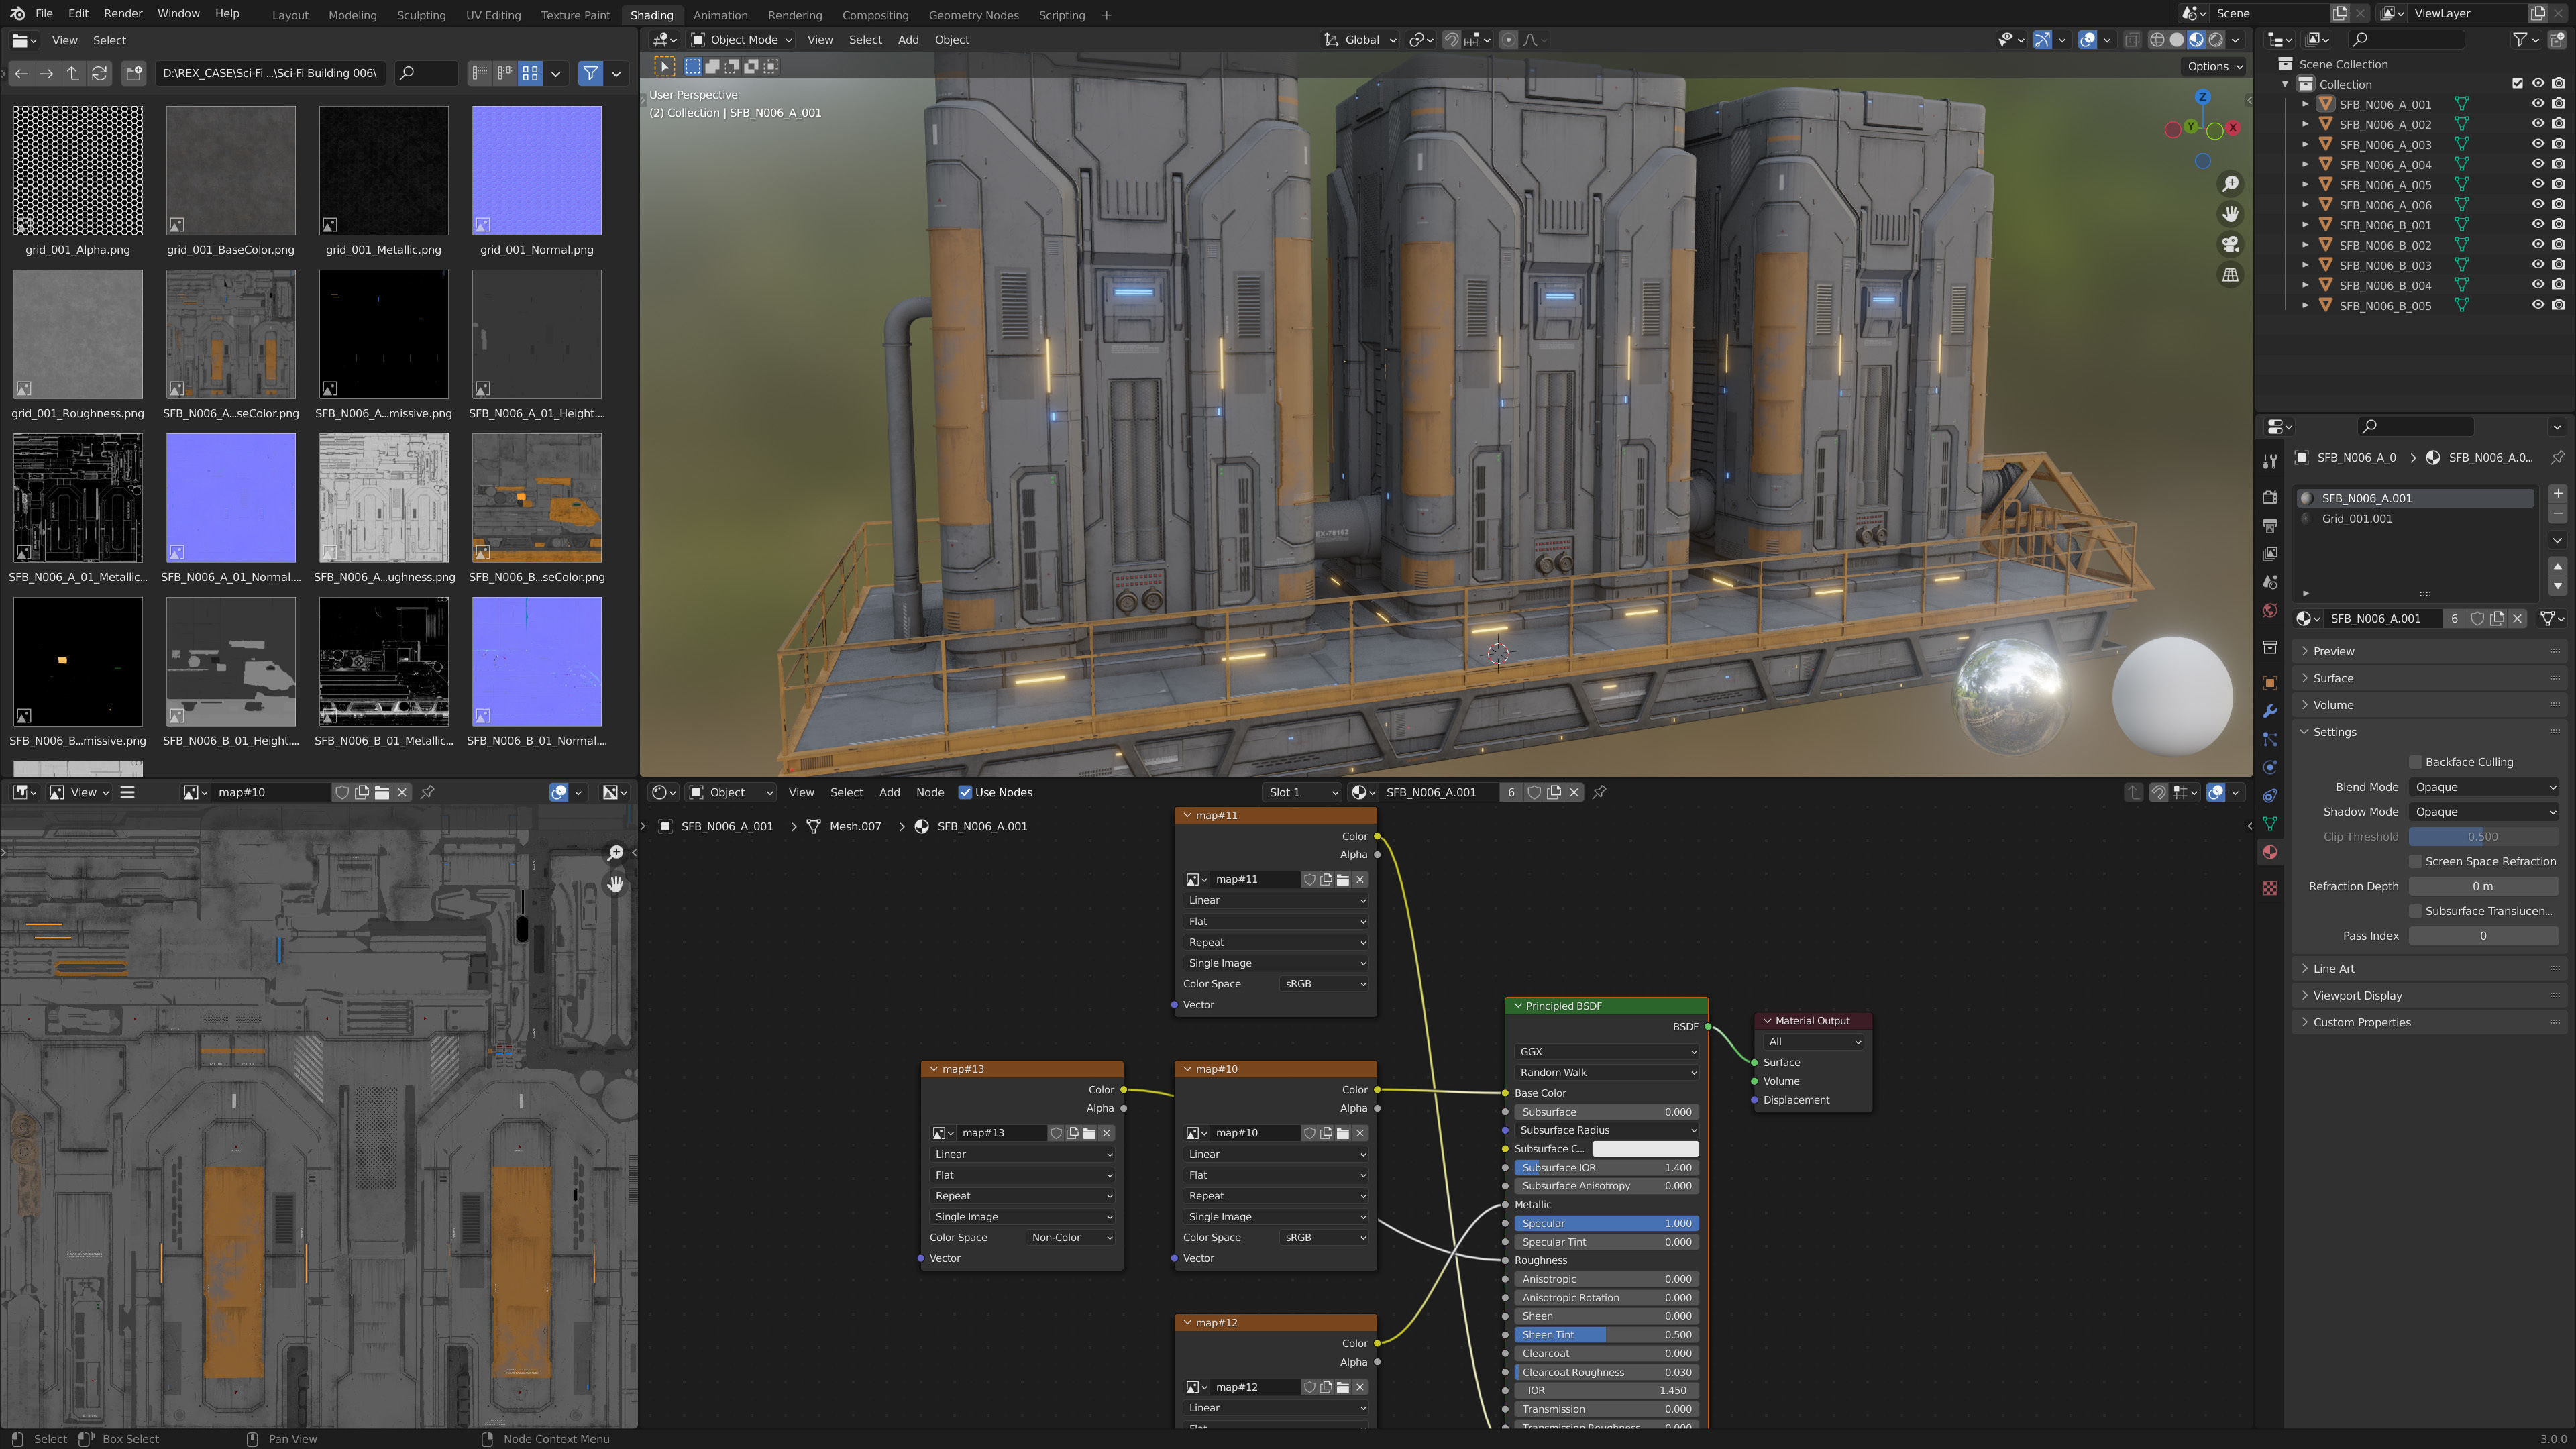2576x1449 pixels.
Task: Open the Blend Mode dropdown
Action: [2483, 787]
